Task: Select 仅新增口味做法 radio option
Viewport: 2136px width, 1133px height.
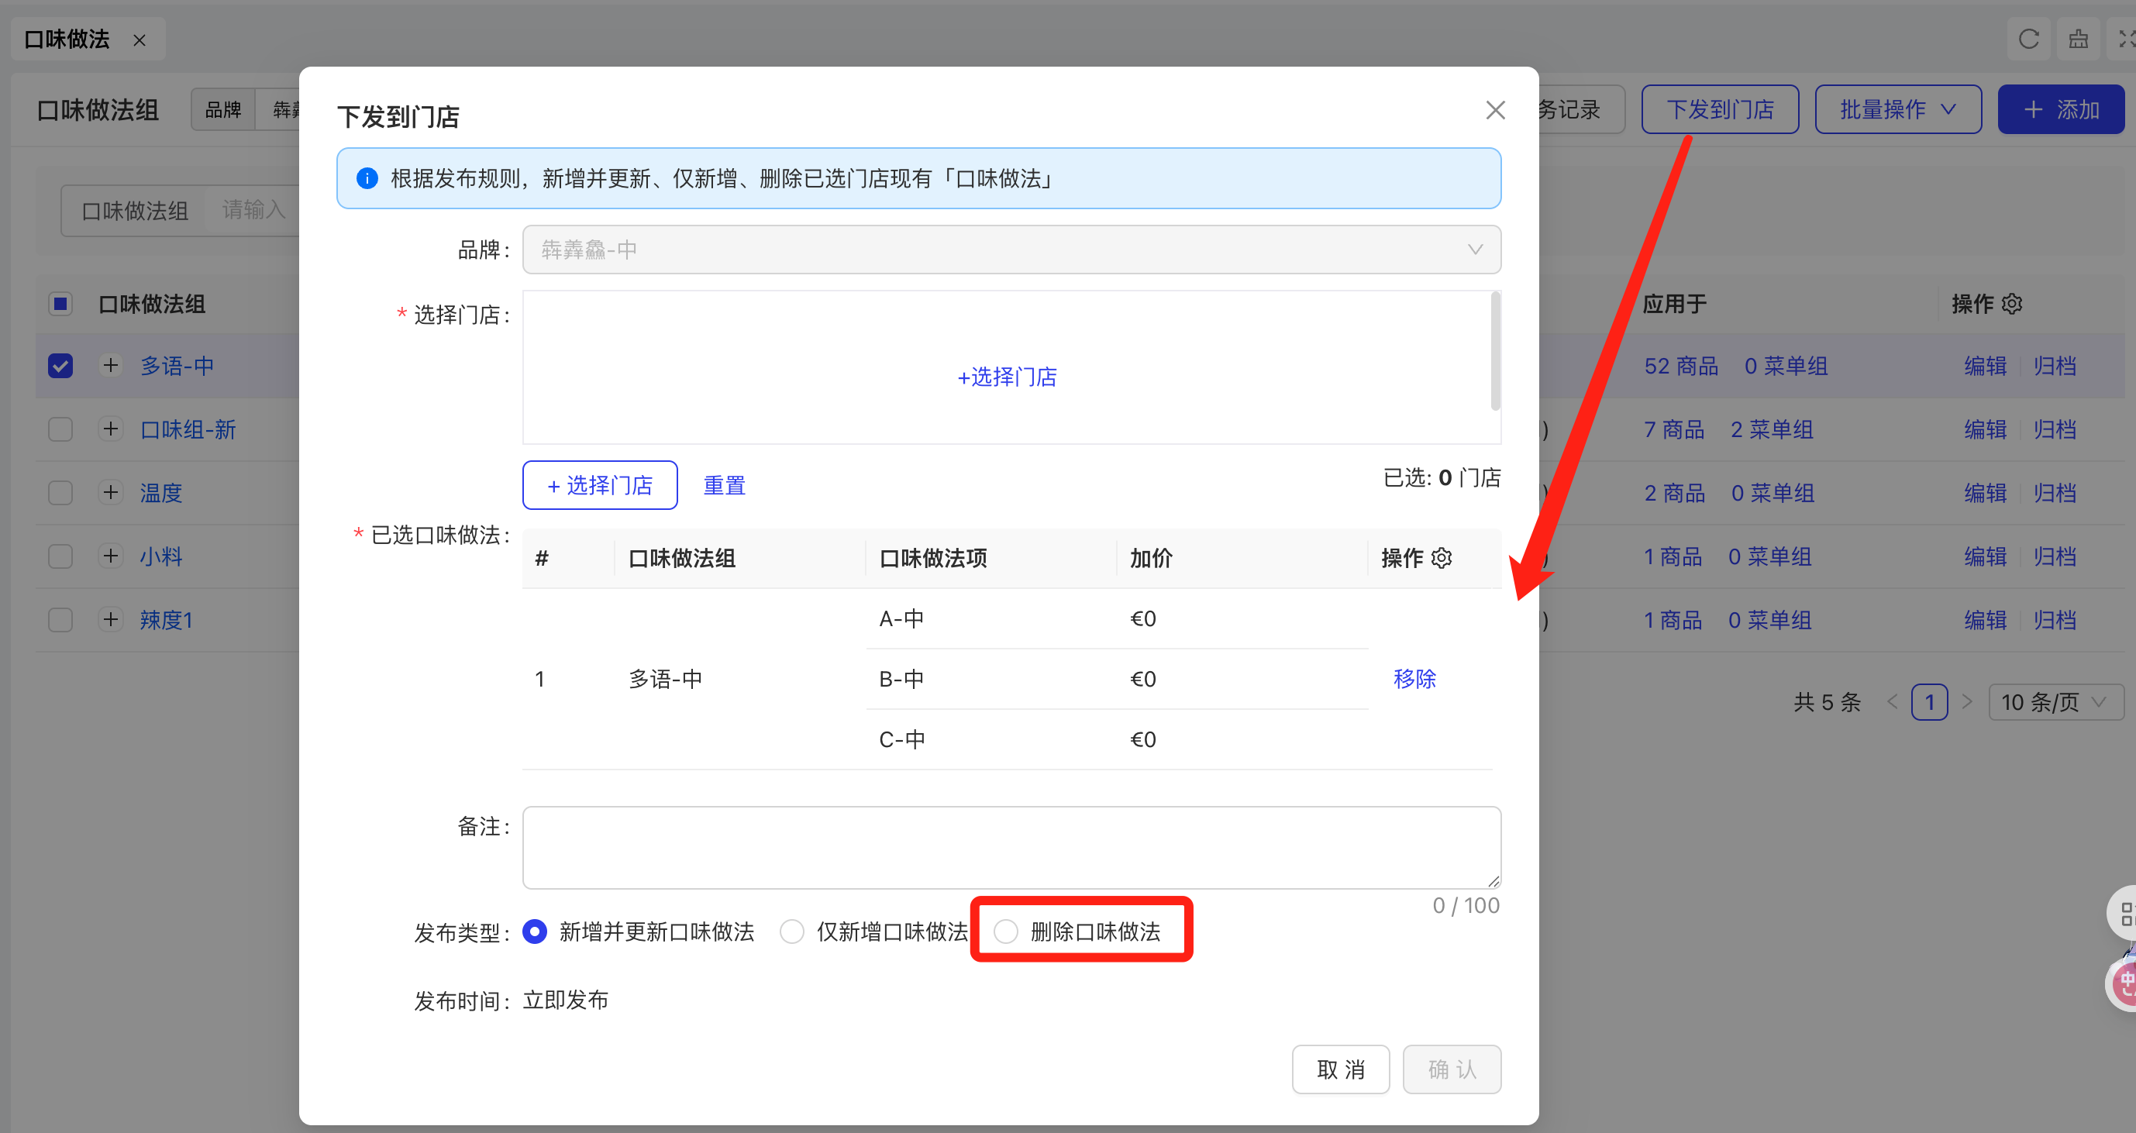Action: 792,932
